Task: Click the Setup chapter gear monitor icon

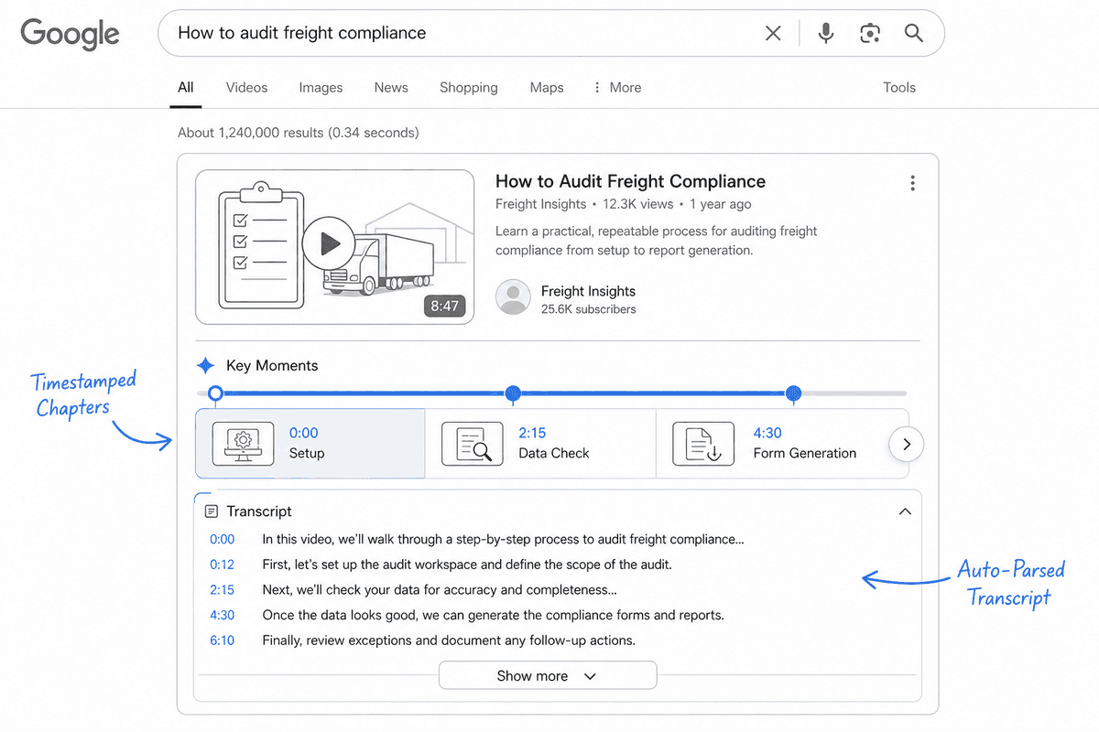Action: pyautogui.click(x=243, y=443)
